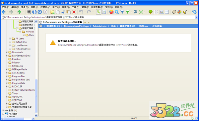Open the Drives computer icon in toolbar
The image size is (199, 121).
[29, 12]
